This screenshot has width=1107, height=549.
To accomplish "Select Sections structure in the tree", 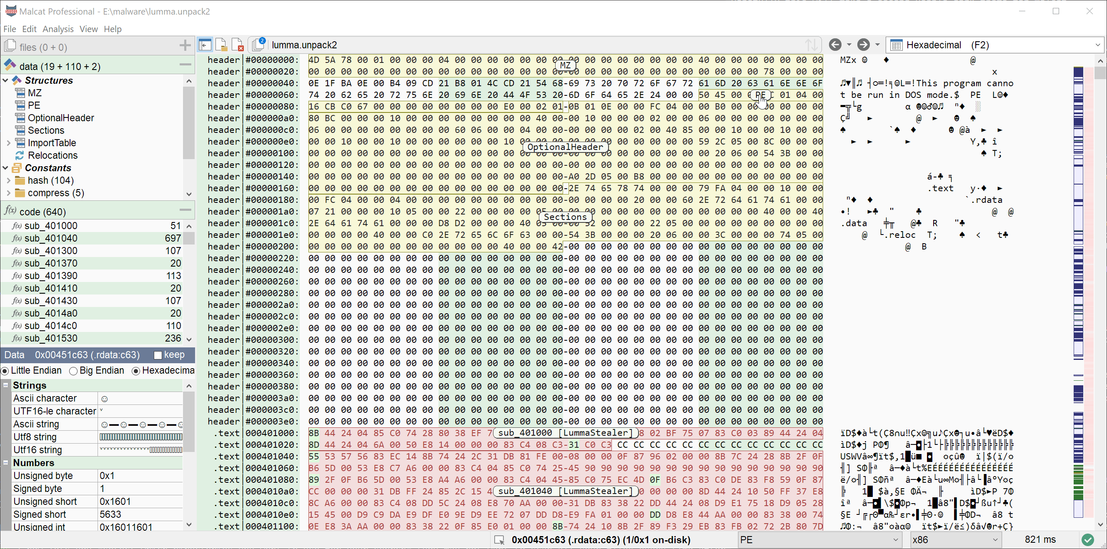I will pyautogui.click(x=45, y=130).
